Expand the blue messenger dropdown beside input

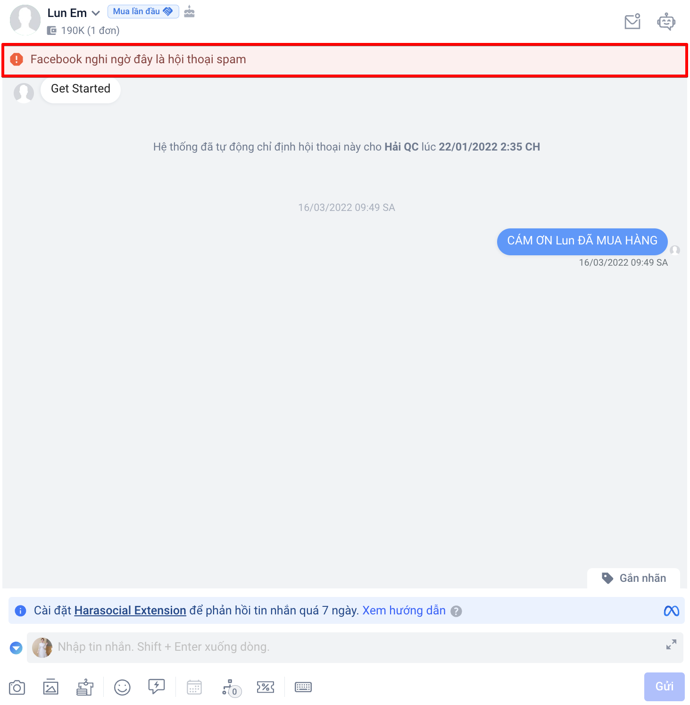tap(16, 648)
